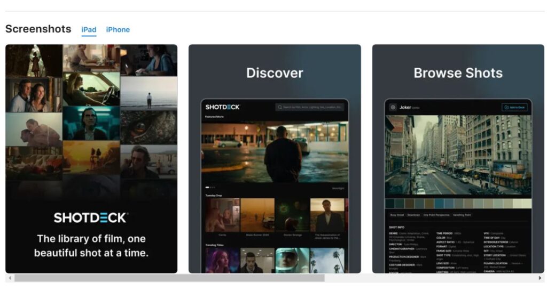Click the search field in Discover screenshot
547x307 pixels.
point(310,107)
